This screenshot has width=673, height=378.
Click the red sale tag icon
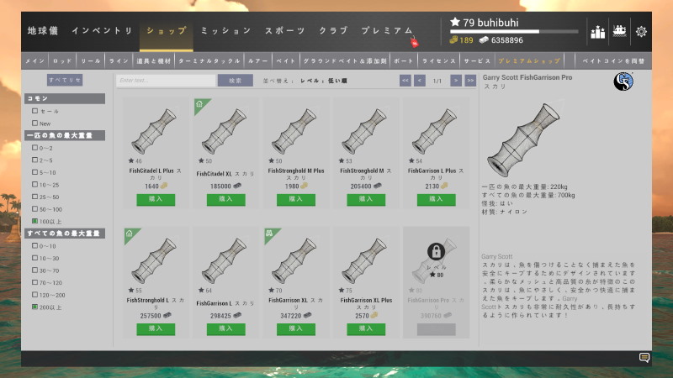(x=414, y=42)
